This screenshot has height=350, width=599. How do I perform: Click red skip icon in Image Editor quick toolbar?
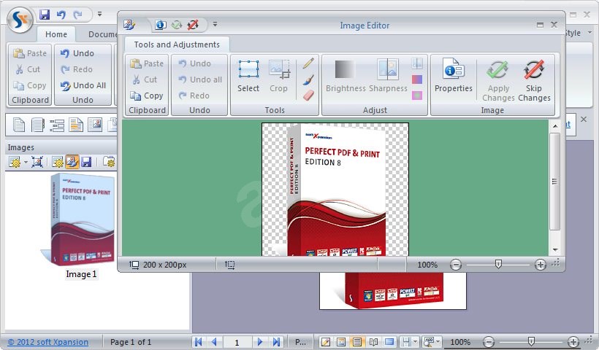[x=193, y=26]
